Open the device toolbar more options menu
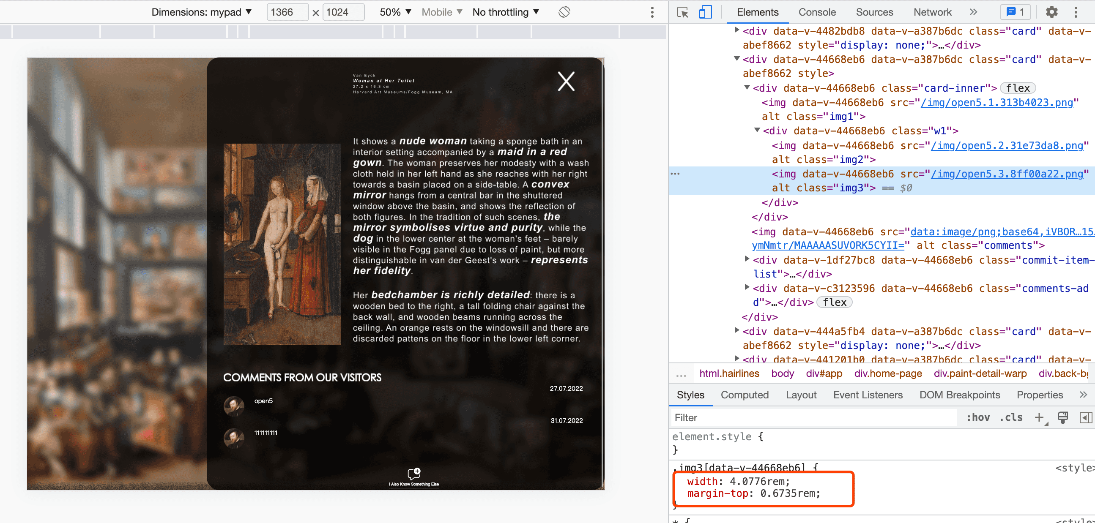 click(652, 12)
